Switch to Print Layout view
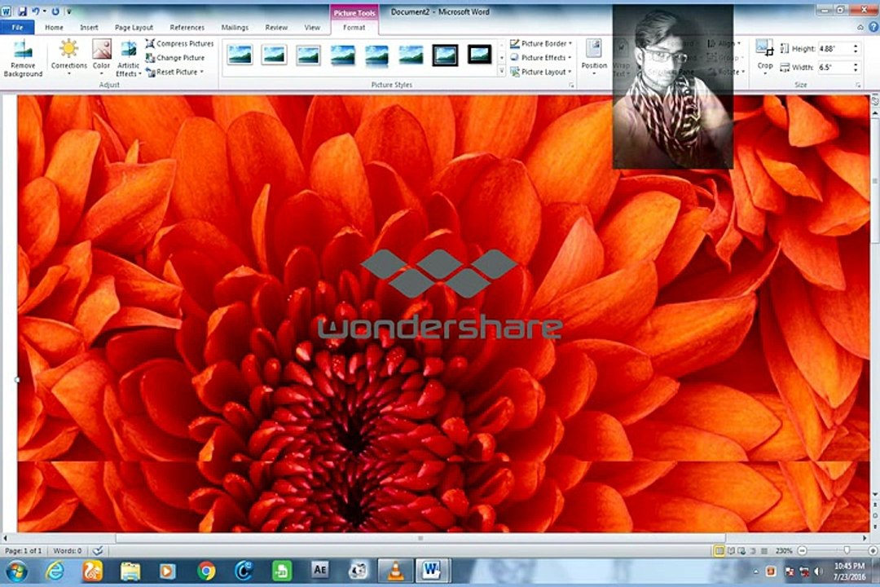The width and height of the screenshot is (880, 587). tap(719, 551)
